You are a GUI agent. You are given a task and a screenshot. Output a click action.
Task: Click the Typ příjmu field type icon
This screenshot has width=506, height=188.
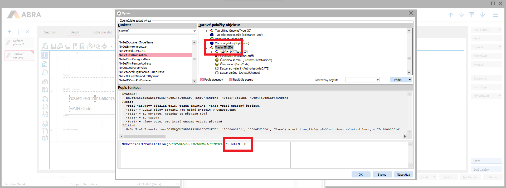pos(211,31)
